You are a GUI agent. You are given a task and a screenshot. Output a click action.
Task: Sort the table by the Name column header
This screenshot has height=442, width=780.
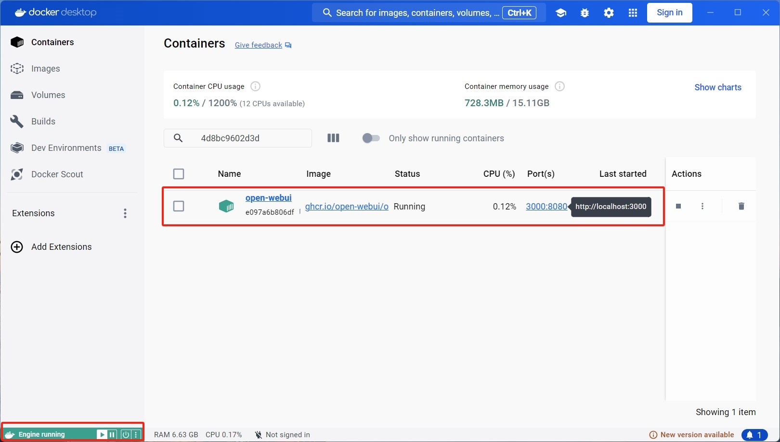click(229, 174)
